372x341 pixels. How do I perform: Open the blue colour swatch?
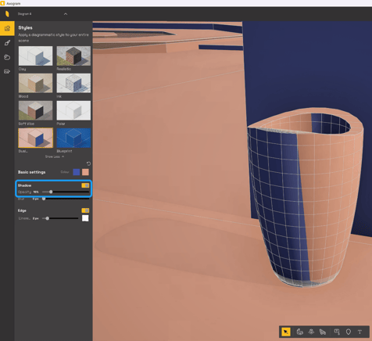(77, 172)
